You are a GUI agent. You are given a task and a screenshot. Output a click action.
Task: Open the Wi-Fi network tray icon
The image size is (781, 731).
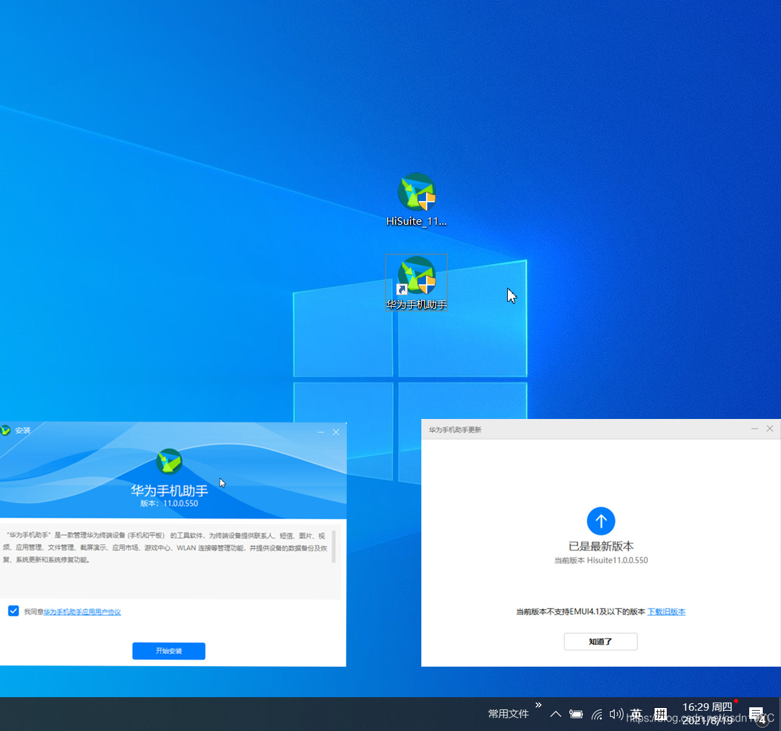click(596, 714)
